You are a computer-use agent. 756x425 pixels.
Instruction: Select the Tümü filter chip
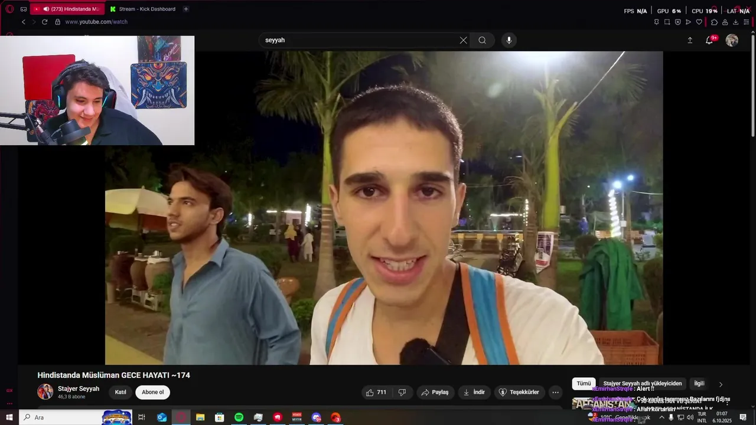click(584, 384)
